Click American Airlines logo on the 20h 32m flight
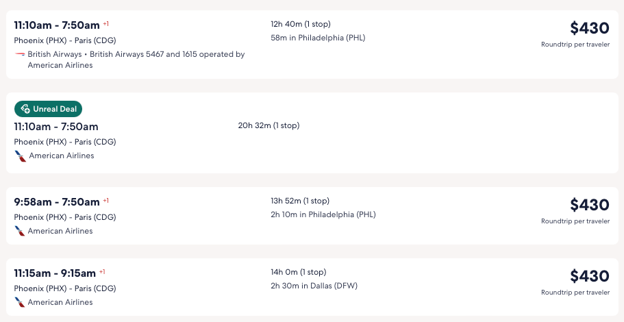624x322 pixels. [x=20, y=156]
